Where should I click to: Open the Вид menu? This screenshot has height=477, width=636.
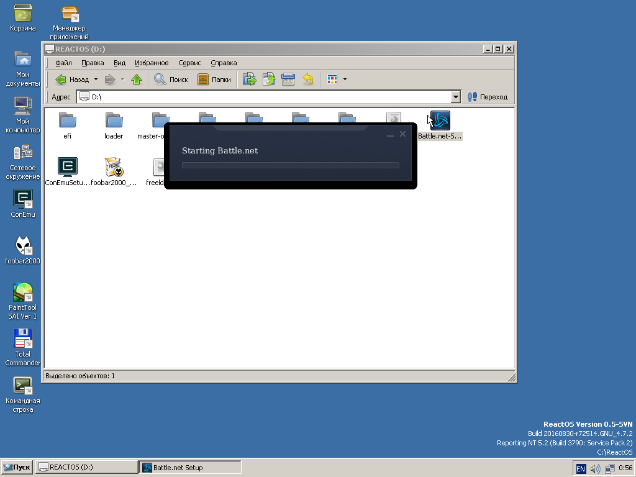(x=119, y=63)
